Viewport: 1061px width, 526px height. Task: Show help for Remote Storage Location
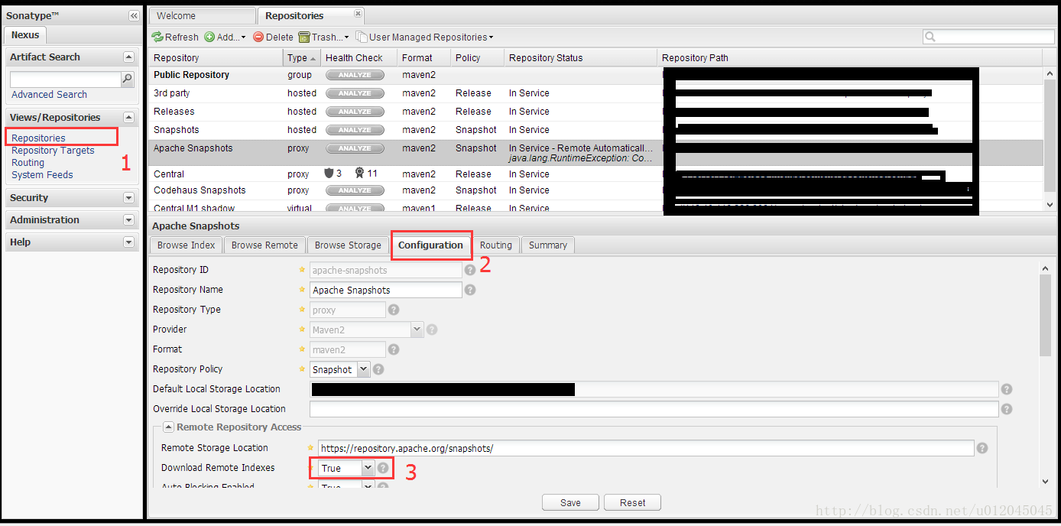tap(982, 448)
